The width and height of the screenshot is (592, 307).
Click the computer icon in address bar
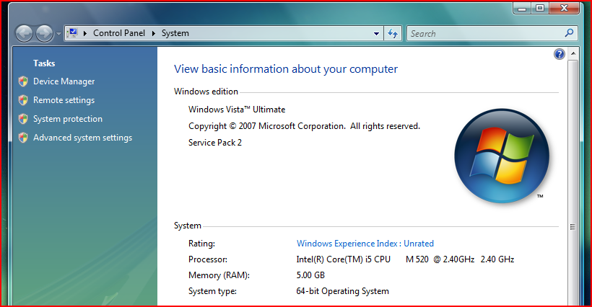(73, 32)
